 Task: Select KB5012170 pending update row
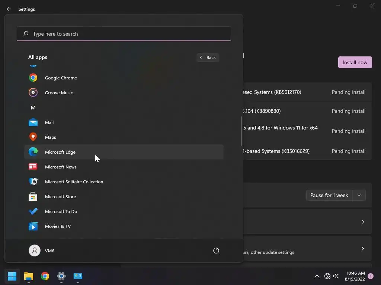click(307, 92)
